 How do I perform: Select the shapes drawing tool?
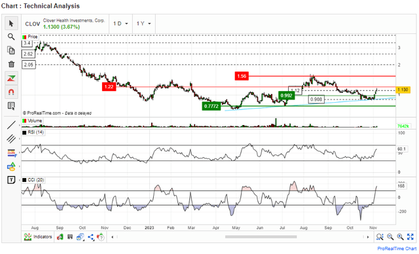[x=11, y=167]
